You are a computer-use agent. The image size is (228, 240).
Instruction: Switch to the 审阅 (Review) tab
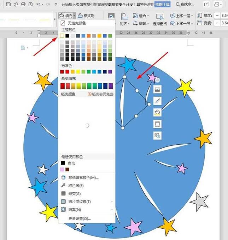[x=101, y=5]
